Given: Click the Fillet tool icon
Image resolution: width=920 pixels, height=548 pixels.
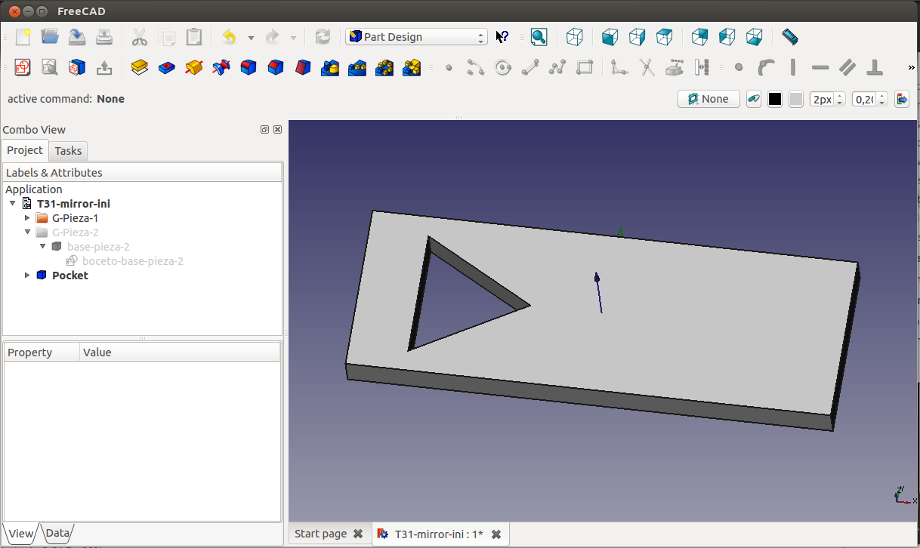Looking at the screenshot, I should 249,68.
